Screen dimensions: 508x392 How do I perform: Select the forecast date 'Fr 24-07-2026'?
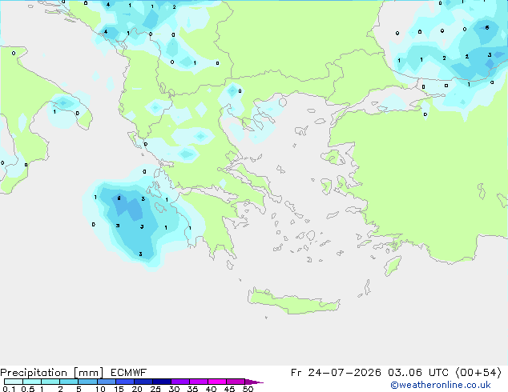336,373
